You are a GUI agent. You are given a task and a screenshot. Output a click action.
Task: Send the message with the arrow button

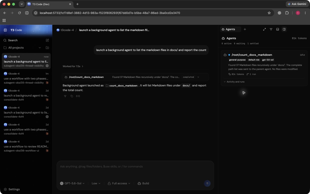(x=207, y=183)
